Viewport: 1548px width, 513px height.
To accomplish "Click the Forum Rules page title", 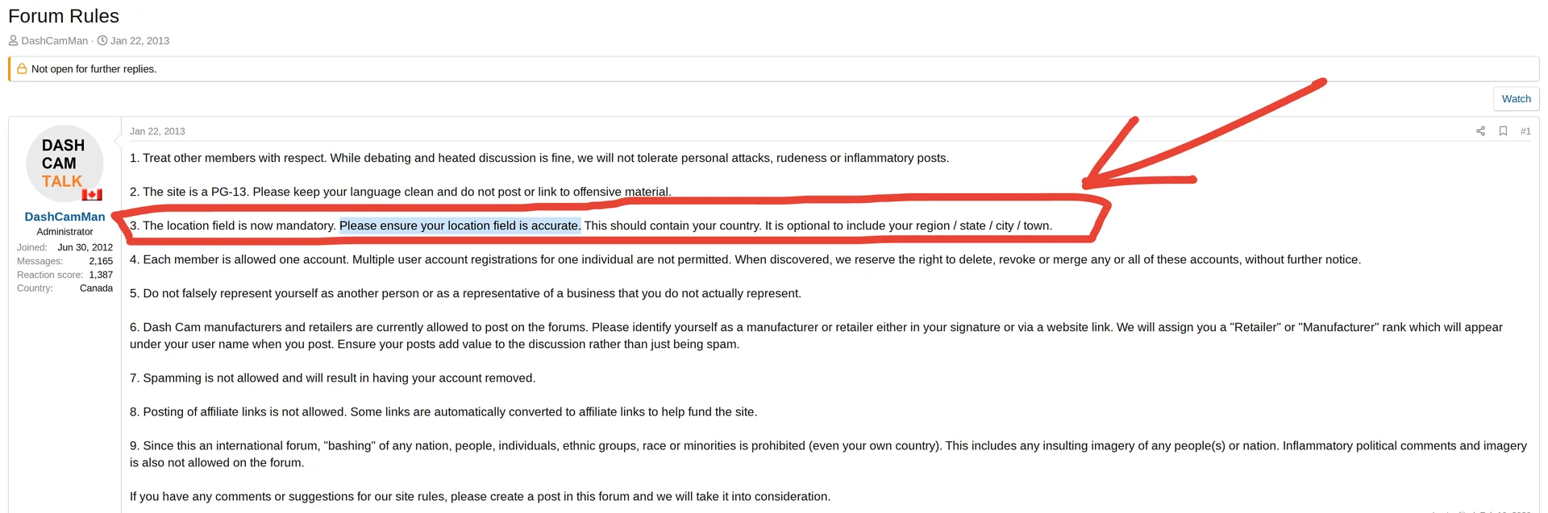I will pyautogui.click(x=64, y=16).
